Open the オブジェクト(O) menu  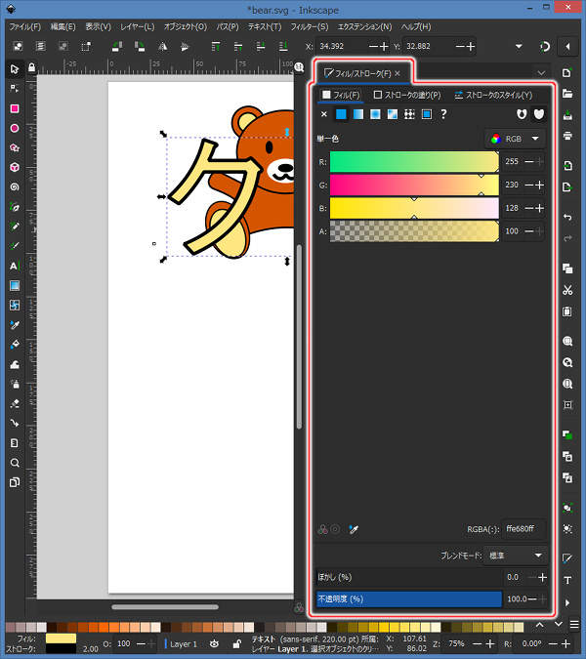186,26
